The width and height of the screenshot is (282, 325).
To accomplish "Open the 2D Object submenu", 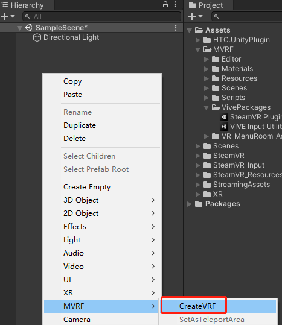I will (102, 213).
